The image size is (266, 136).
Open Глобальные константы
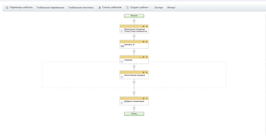coord(81,7)
